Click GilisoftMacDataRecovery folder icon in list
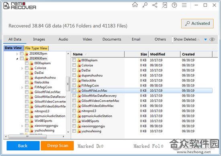The image size is (221, 156). point(79,96)
